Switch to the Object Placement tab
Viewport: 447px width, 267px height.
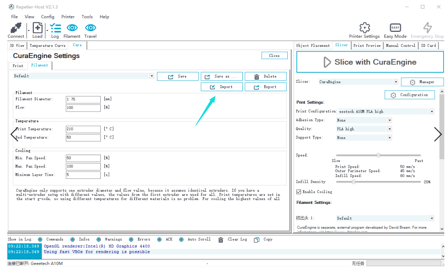313,46
